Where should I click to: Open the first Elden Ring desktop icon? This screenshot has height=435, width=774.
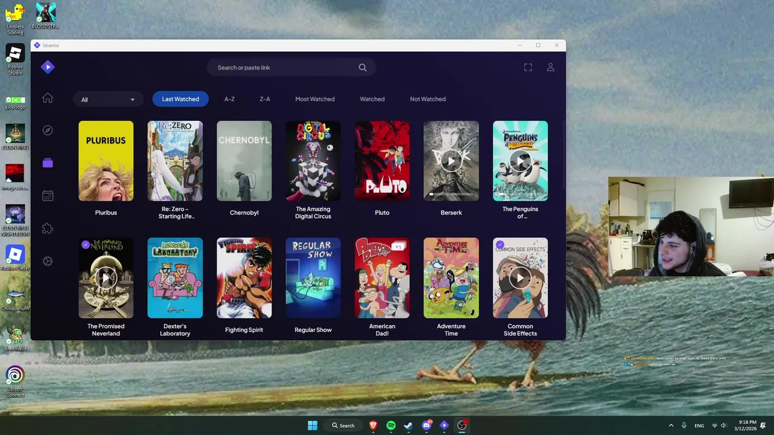(15, 137)
